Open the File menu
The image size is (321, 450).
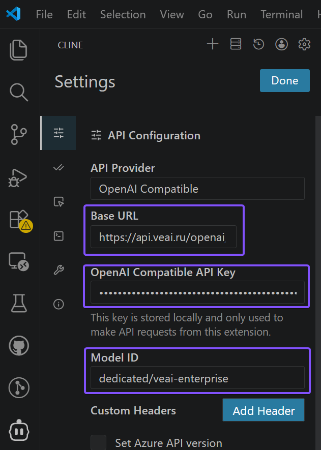coord(44,14)
